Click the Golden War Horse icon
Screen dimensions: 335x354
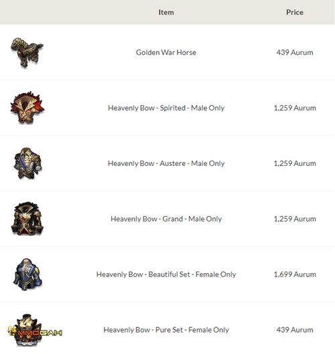point(27,53)
